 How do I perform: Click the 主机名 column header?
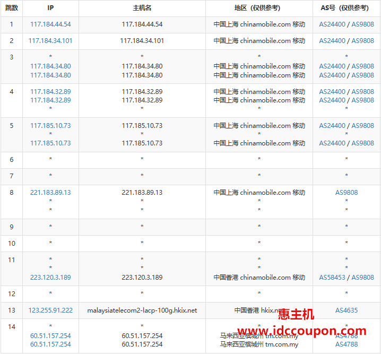click(x=142, y=8)
